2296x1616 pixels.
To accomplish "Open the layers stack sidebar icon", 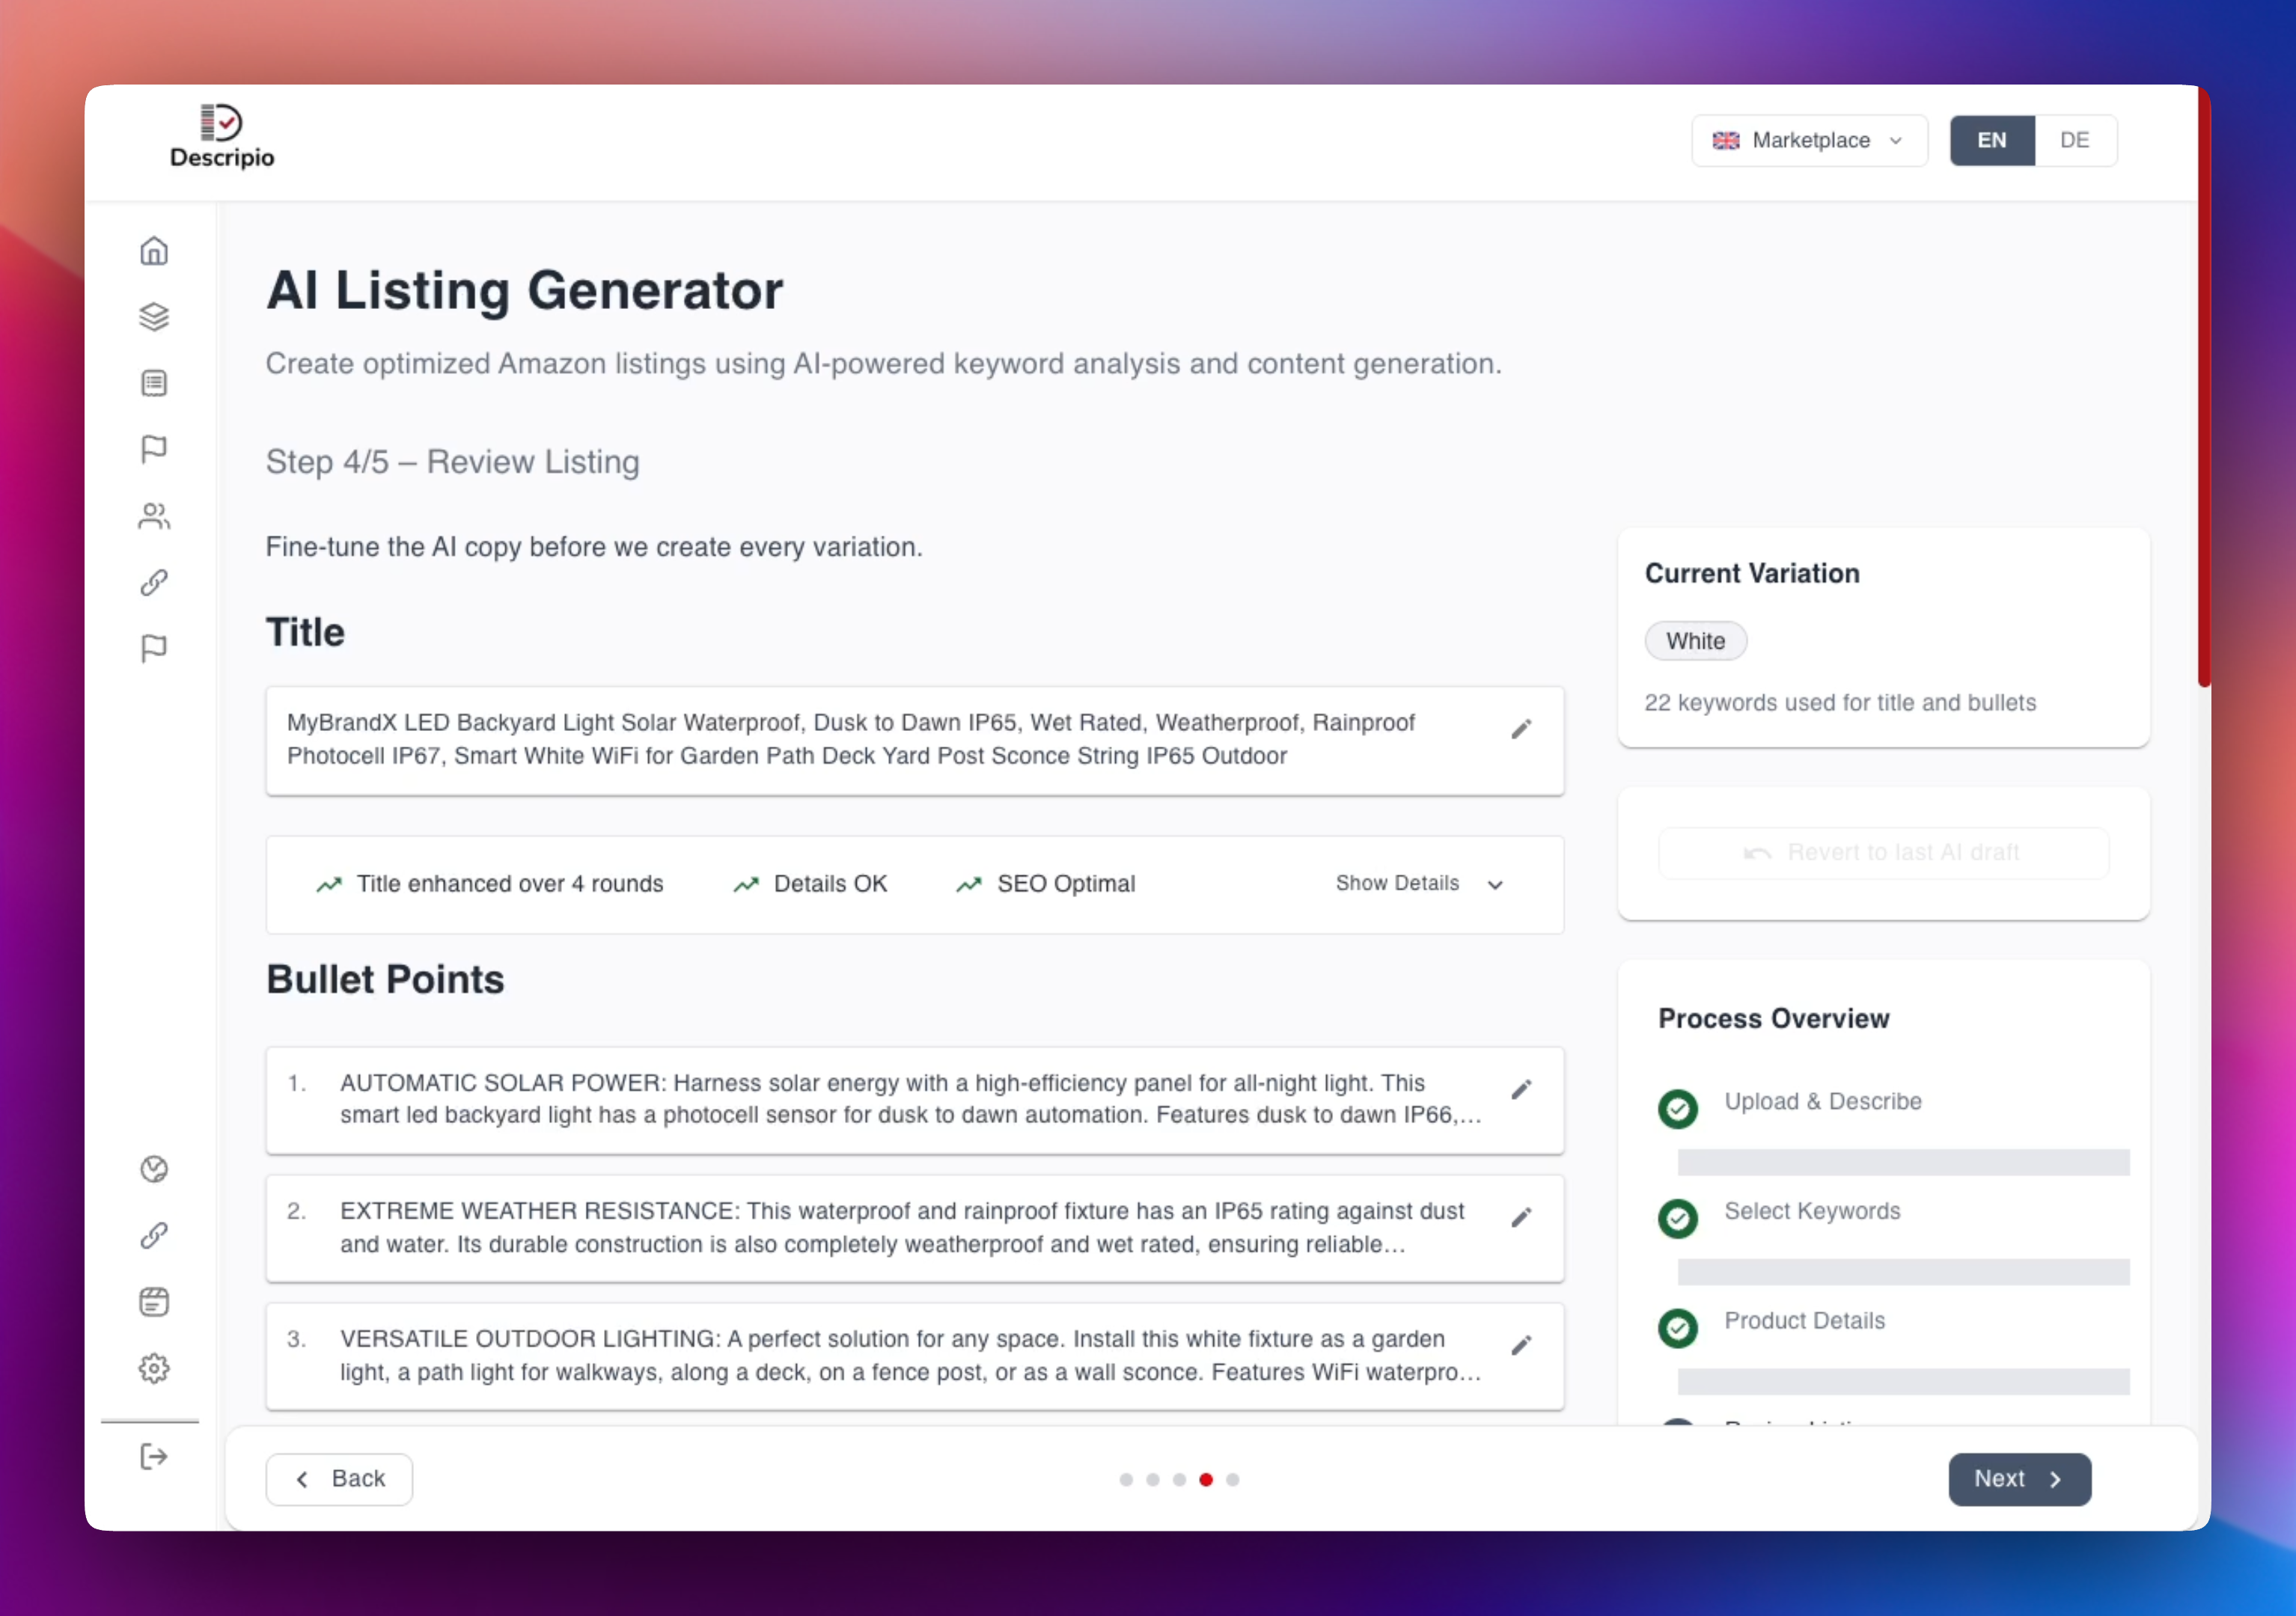I will 154,317.
